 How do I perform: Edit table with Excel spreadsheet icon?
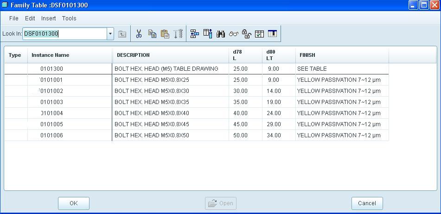coord(272,34)
